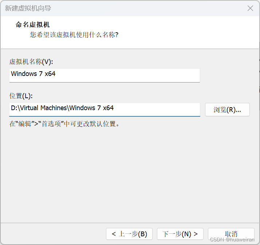Viewport: 260px width, 245px height.
Task: Click the 命名虚拟机 heading
Action: click(x=33, y=25)
